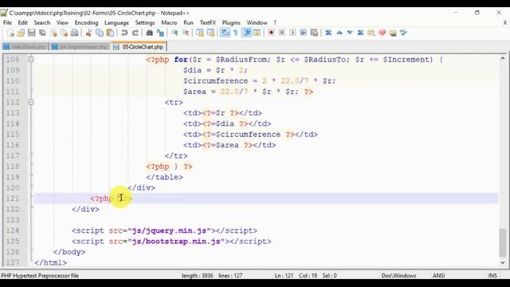Click the Dos\Windows line ending status entry

398,276
